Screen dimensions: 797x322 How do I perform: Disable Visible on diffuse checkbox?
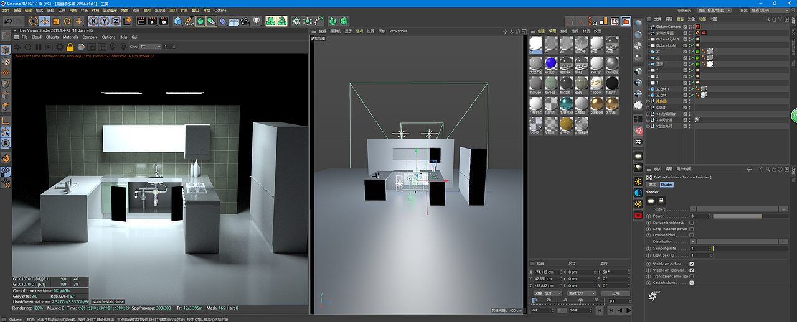(692, 264)
